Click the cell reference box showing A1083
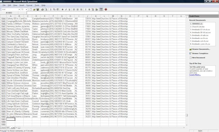The height and width of the screenshot is (132, 219). pos(9,13)
